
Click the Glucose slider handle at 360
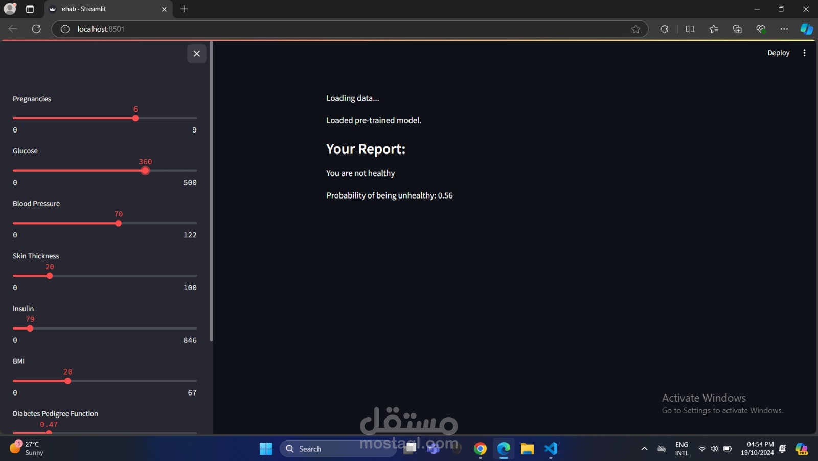tap(145, 171)
